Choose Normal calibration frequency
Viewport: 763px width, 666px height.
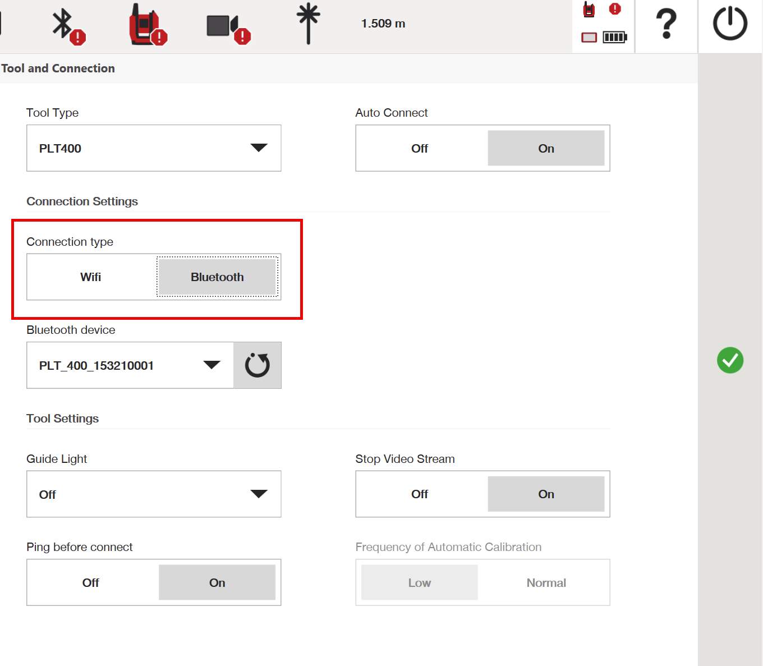coord(545,583)
